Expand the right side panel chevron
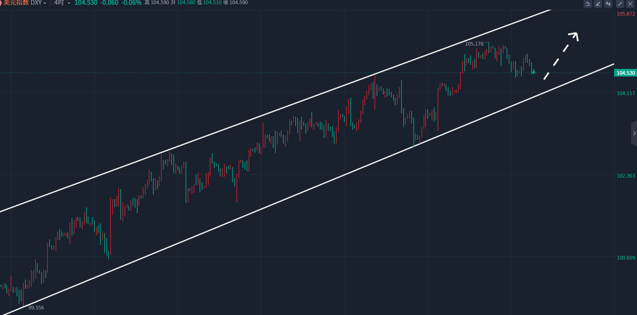The width and height of the screenshot is (637, 315). click(634, 133)
